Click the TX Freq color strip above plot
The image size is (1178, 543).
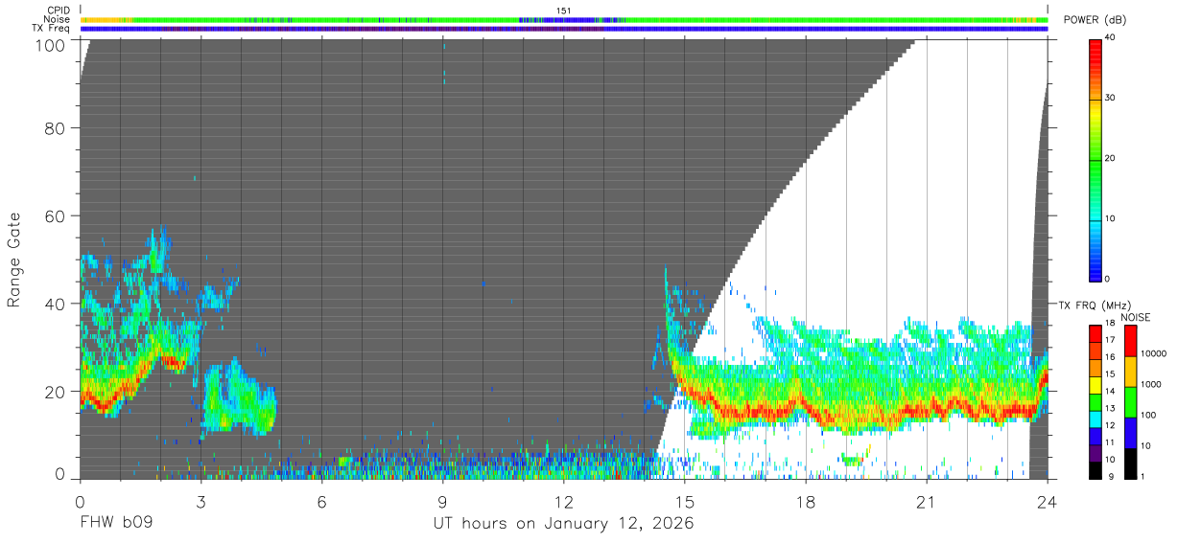564,29
